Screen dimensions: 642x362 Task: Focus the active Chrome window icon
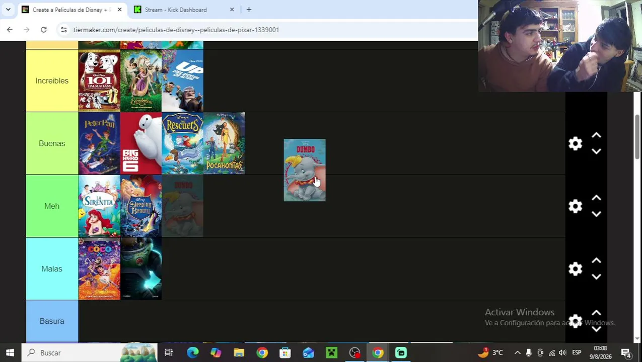click(x=378, y=352)
